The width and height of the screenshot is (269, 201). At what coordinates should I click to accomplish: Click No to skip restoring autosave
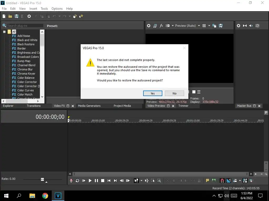(174, 93)
